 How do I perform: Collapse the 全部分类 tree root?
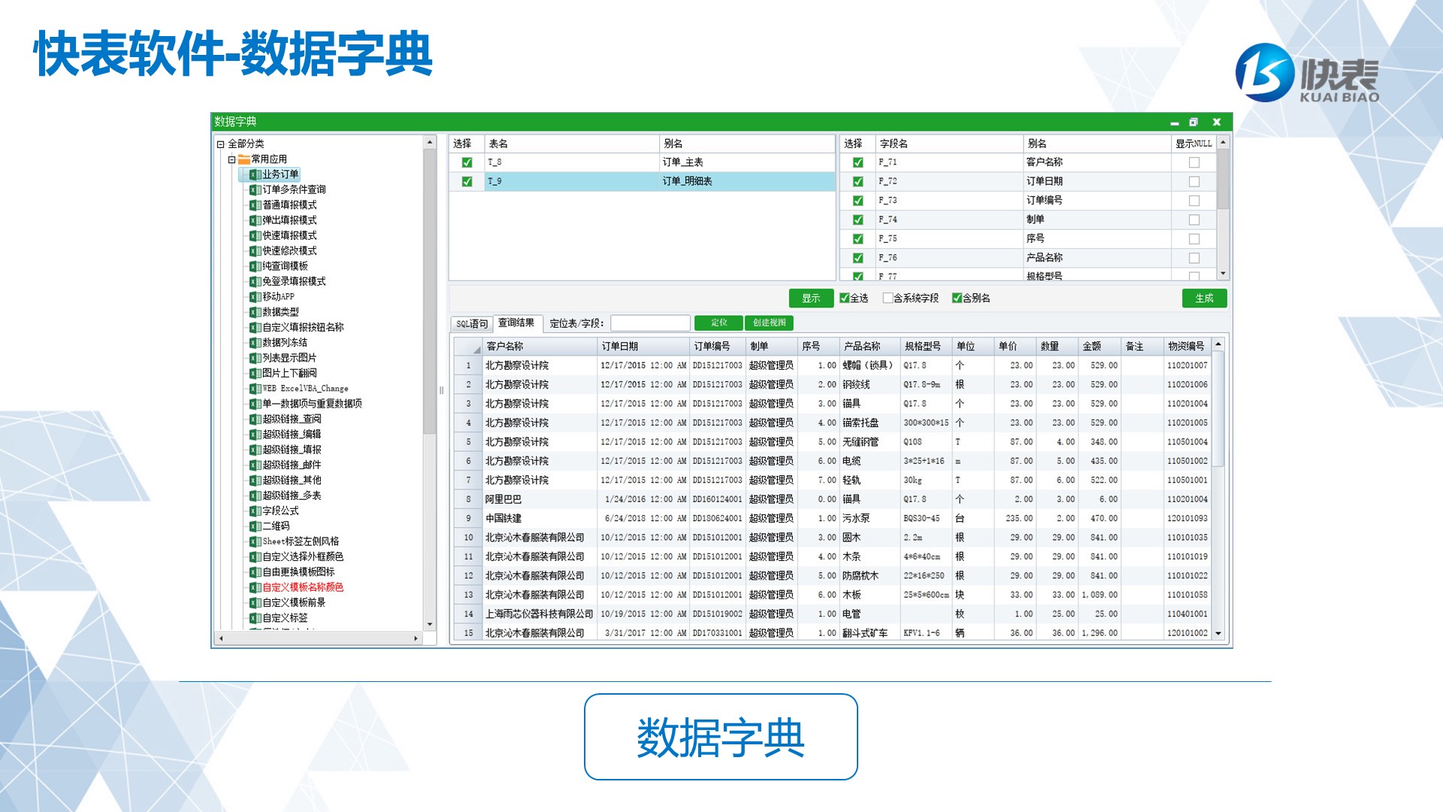(220, 144)
